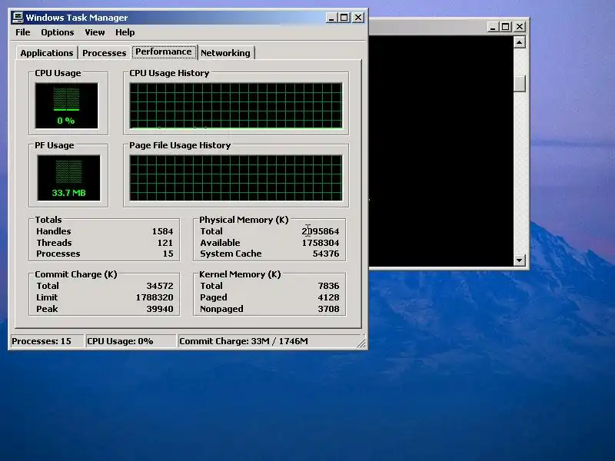The height and width of the screenshot is (461, 615).
Task: Click the Threads value 121
Action: pyautogui.click(x=165, y=243)
